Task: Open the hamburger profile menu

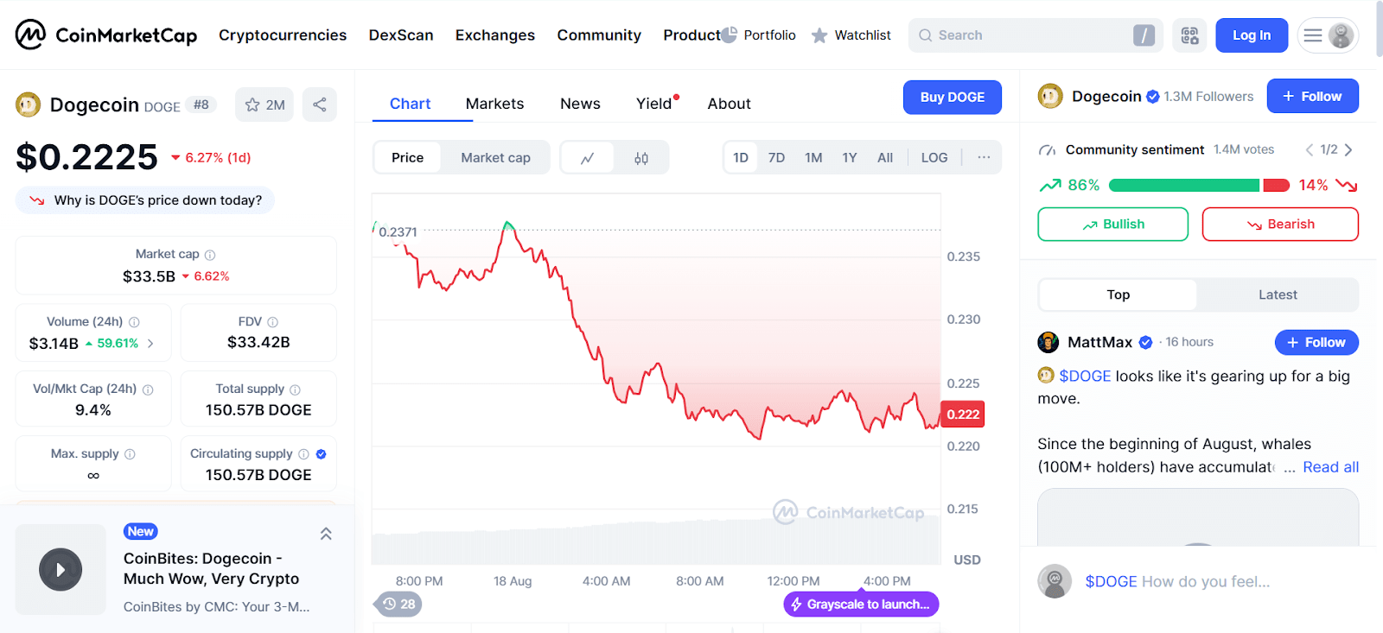Action: [1327, 35]
